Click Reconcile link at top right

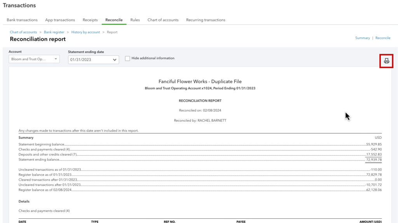383,38
